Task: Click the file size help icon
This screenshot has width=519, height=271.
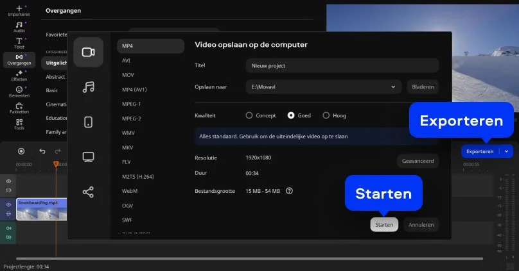Action: 289,191
